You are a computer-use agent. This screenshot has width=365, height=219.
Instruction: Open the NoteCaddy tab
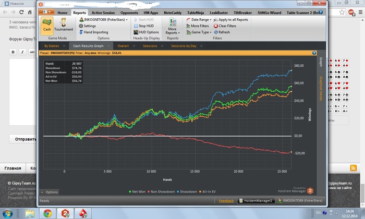pyautogui.click(x=173, y=13)
